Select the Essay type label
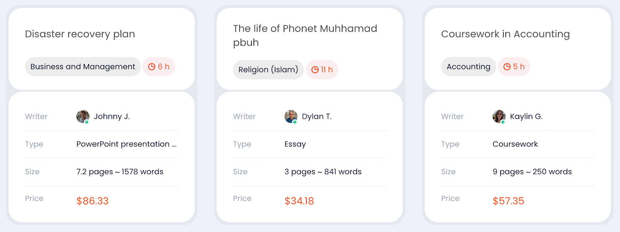The image size is (620, 232). (x=295, y=144)
